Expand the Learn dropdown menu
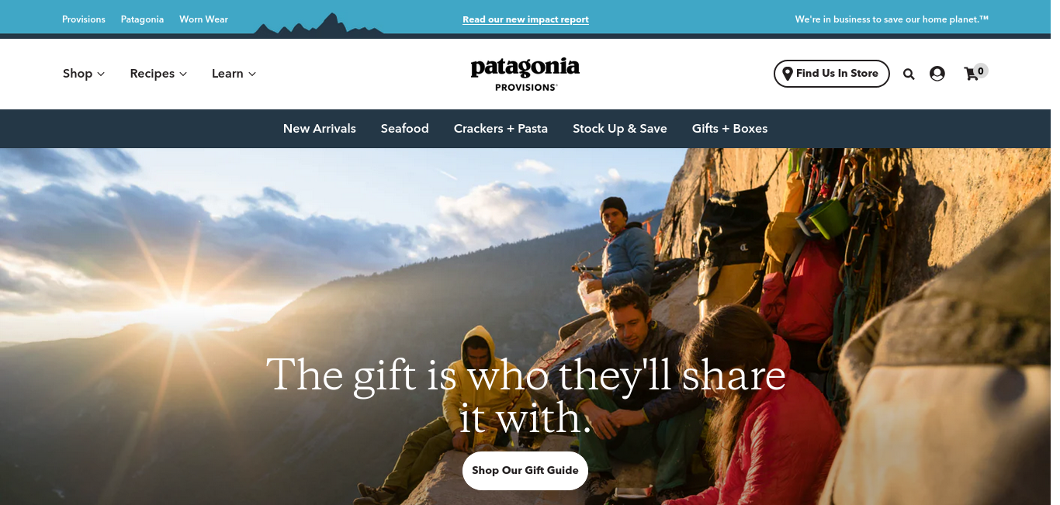Screen dimensions: 1060x505 point(234,74)
